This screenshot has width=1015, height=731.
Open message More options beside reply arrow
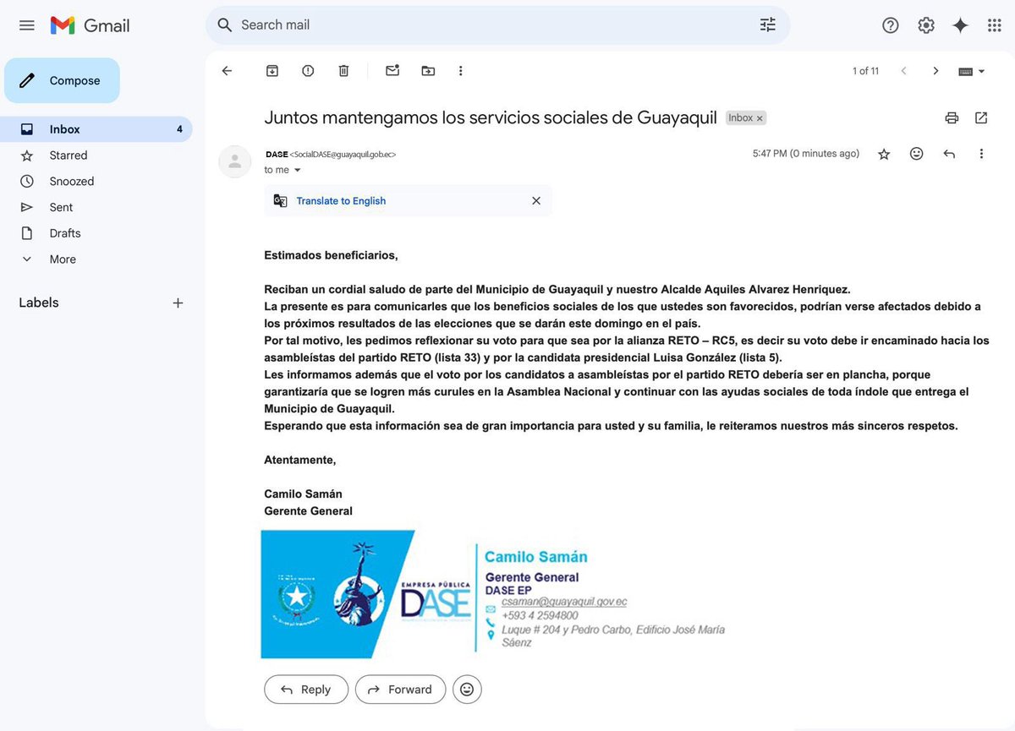click(x=981, y=154)
